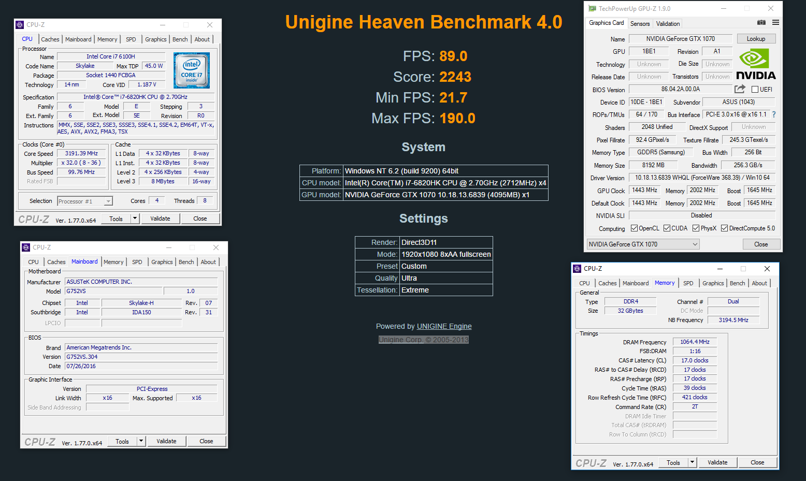This screenshot has height=481, width=806.
Task: Open Memory tab in Mainboard CPU-Z window
Action: [x=113, y=262]
